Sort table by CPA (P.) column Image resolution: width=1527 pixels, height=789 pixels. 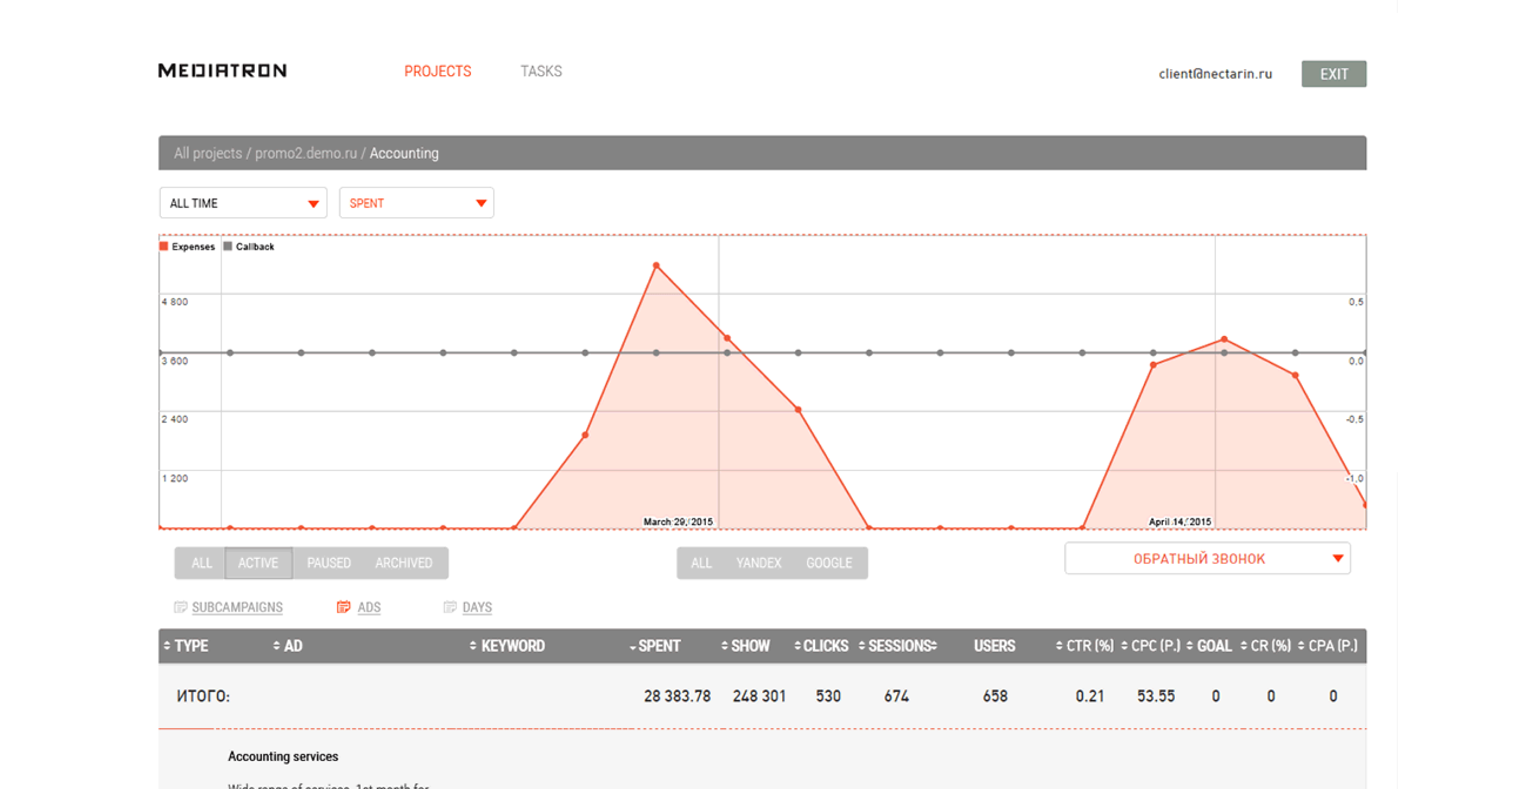(1327, 646)
